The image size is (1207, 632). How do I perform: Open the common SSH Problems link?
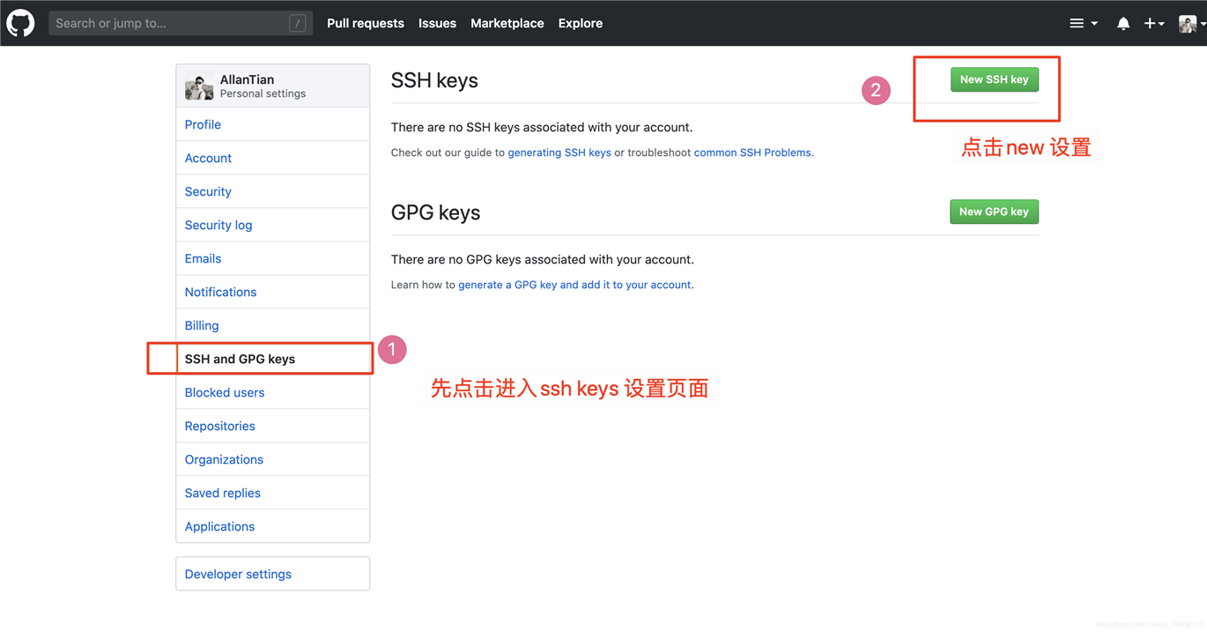pos(752,152)
